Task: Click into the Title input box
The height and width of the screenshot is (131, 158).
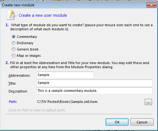Action: click(94, 83)
